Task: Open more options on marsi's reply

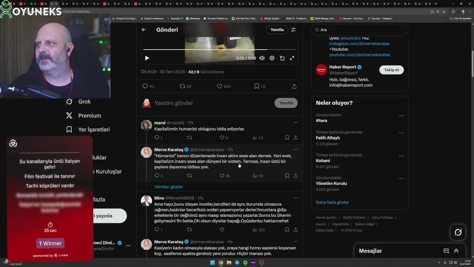Action: tap(296, 122)
